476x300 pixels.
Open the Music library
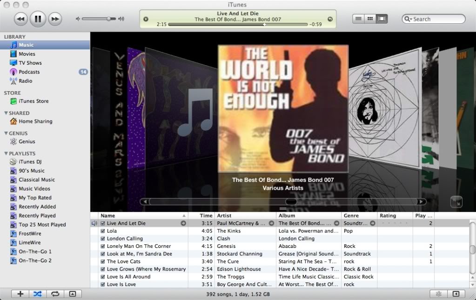45,45
